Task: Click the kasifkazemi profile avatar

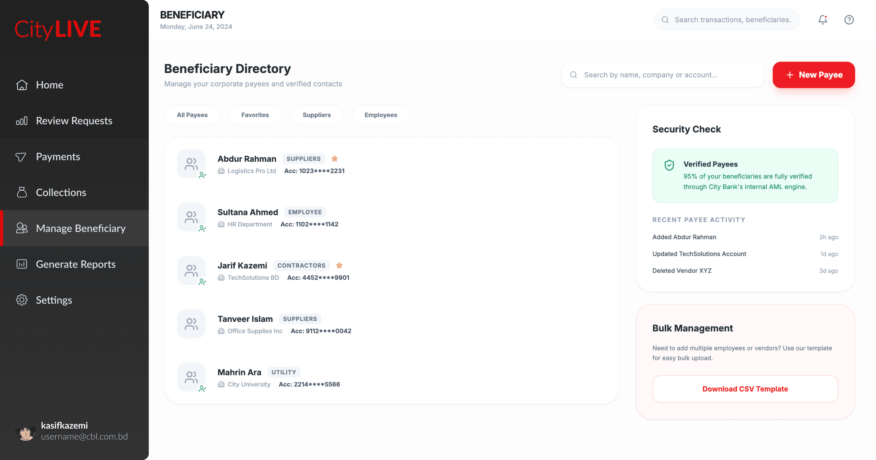Action: [26, 433]
